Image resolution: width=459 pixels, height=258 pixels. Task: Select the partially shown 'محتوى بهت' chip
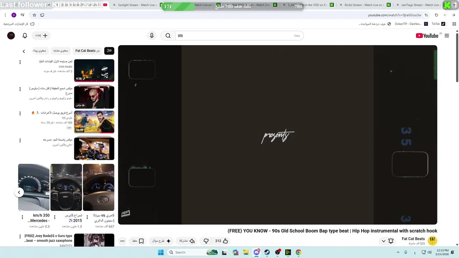(x=40, y=51)
